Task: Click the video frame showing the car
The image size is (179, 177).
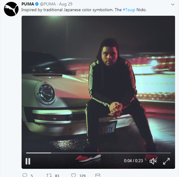Action: [98, 84]
